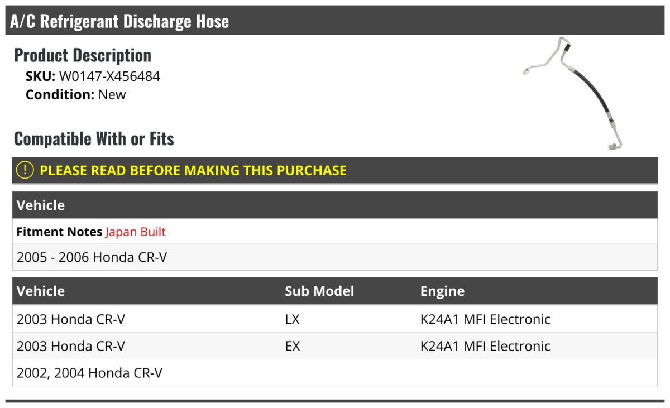Click the Condition: New text
The image size is (670, 408).
(76, 94)
